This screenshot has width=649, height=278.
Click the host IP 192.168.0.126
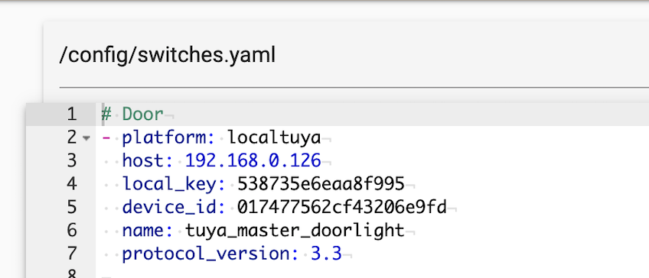(253, 160)
